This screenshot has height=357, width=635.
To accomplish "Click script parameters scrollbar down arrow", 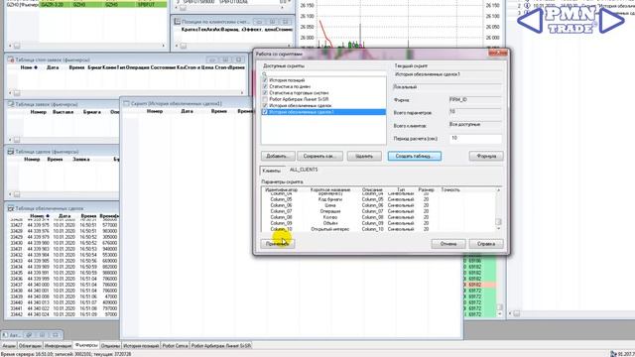I will click(498, 229).
